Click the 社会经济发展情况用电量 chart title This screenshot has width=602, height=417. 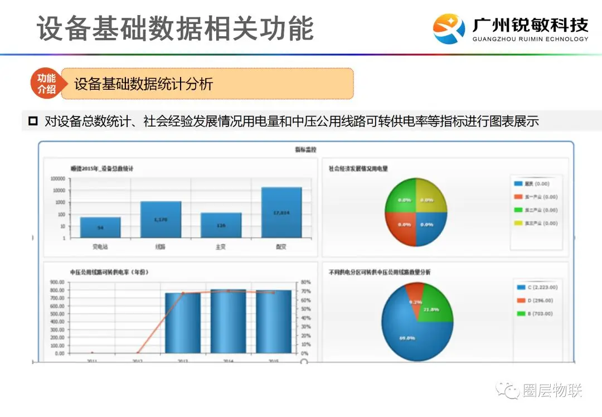tap(358, 168)
